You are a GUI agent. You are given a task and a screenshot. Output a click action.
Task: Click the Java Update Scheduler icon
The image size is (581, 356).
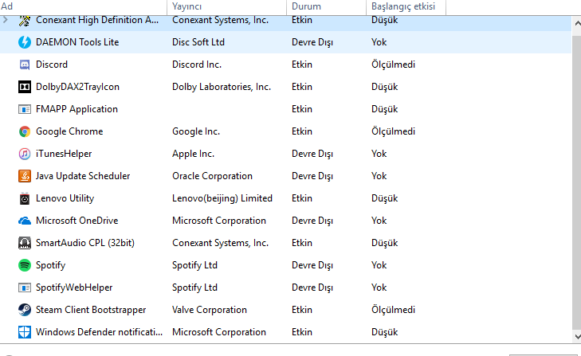point(24,176)
